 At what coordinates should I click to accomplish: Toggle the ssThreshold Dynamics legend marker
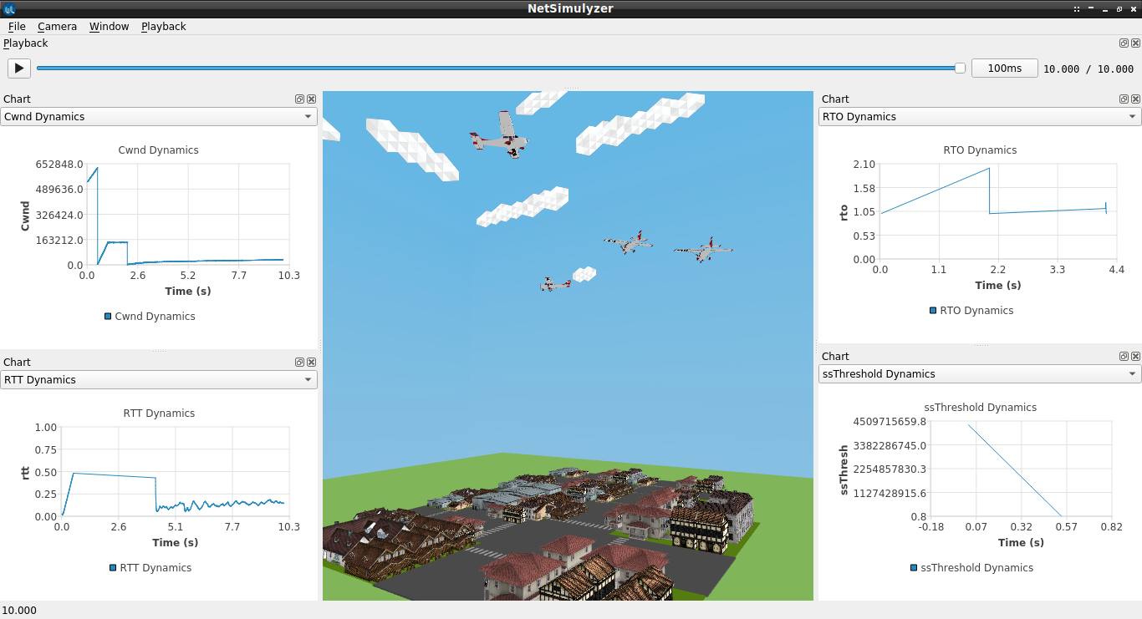point(914,568)
